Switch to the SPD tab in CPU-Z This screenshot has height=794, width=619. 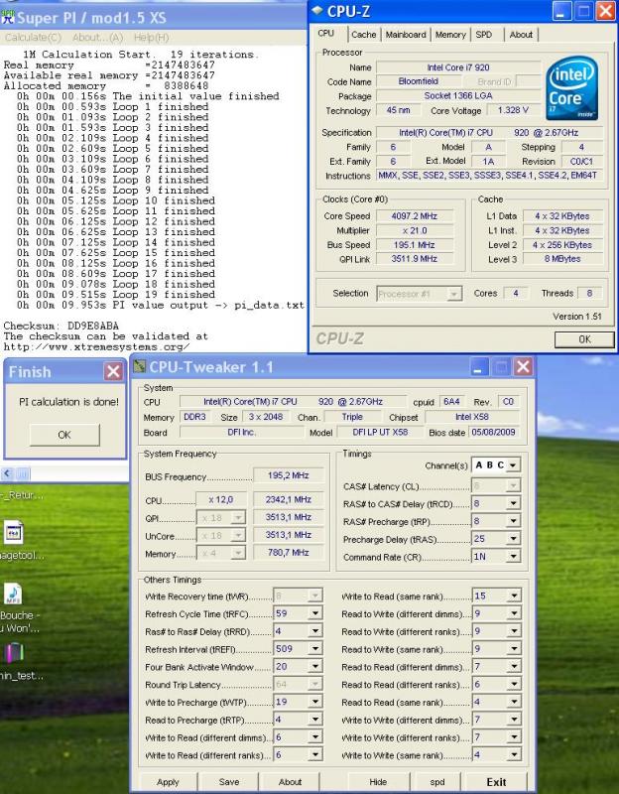[484, 35]
